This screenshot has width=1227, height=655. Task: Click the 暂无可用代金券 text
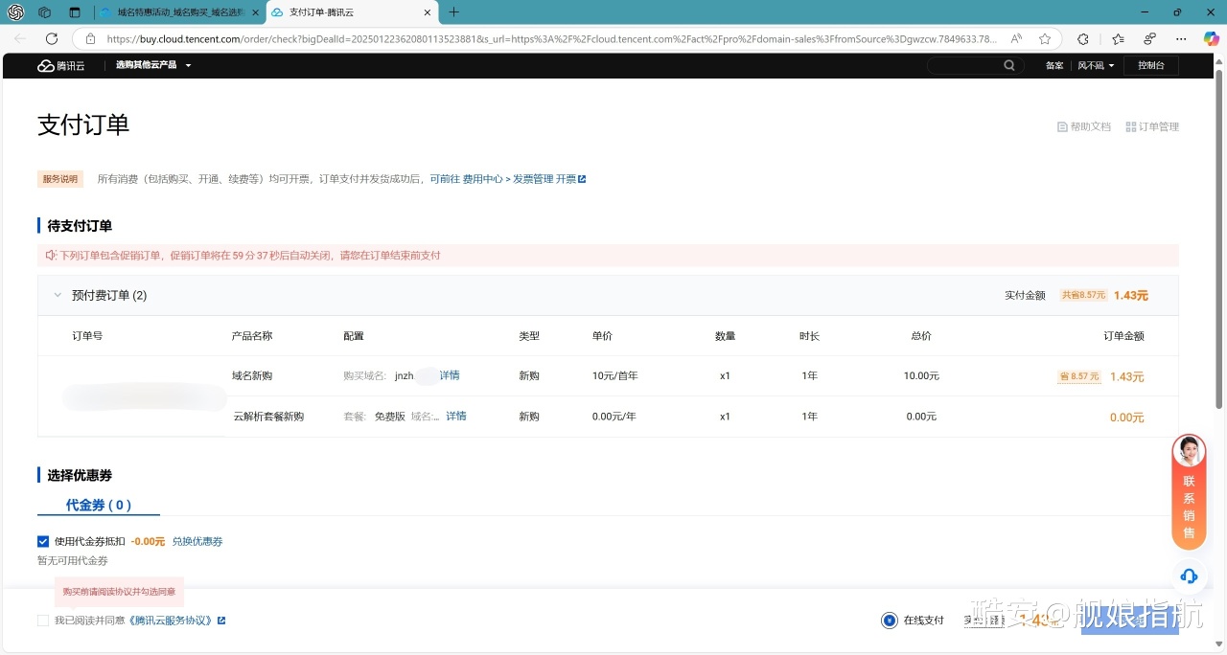pos(73,560)
